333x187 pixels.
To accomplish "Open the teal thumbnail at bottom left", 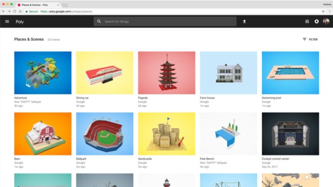I will pyautogui.click(x=42, y=180).
